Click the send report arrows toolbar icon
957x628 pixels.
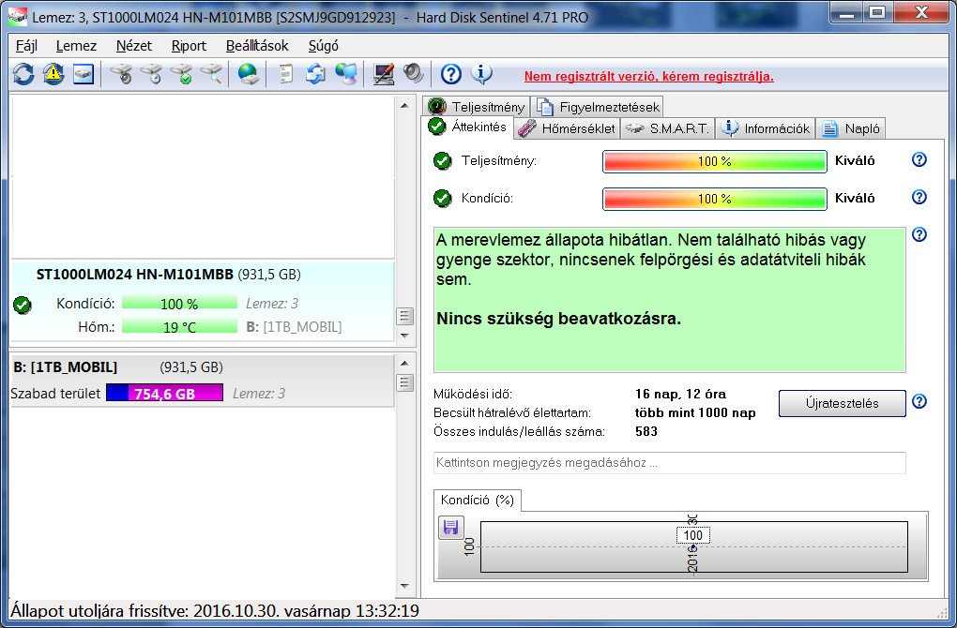(x=315, y=74)
